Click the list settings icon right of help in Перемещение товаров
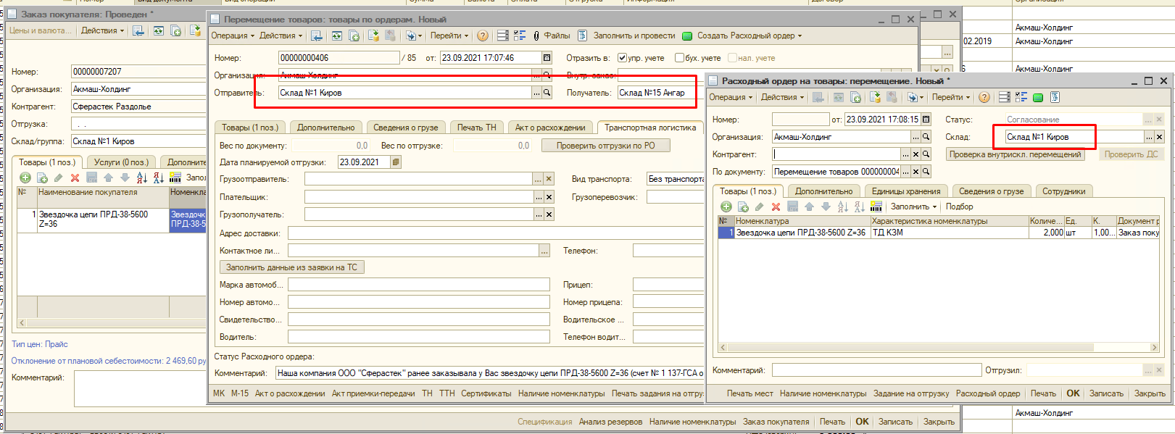1175x434 pixels. (x=502, y=36)
